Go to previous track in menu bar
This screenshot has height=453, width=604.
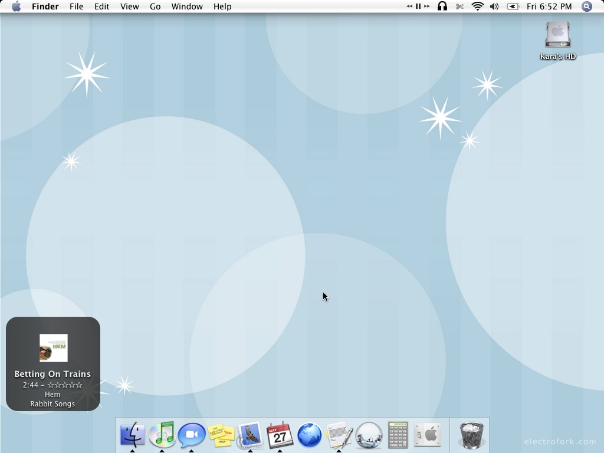tap(409, 6)
